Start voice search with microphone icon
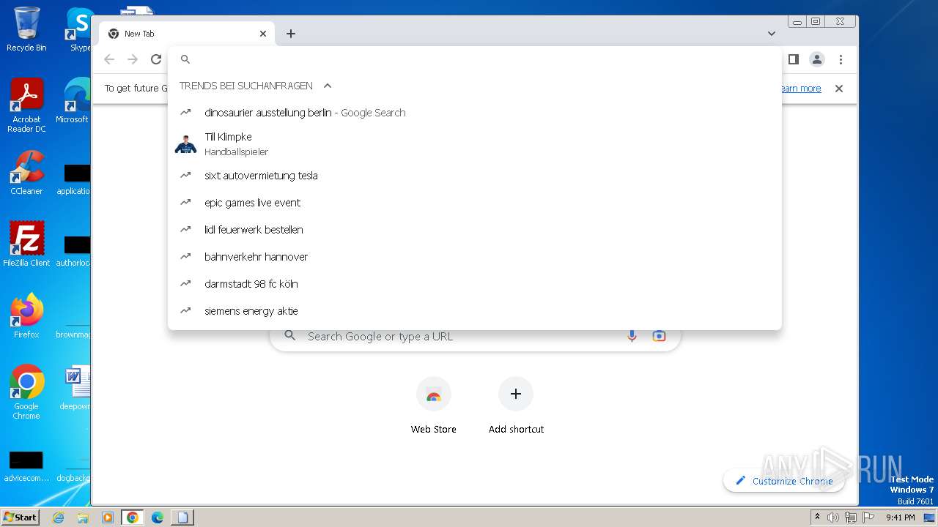This screenshot has width=938, height=527. [x=632, y=337]
